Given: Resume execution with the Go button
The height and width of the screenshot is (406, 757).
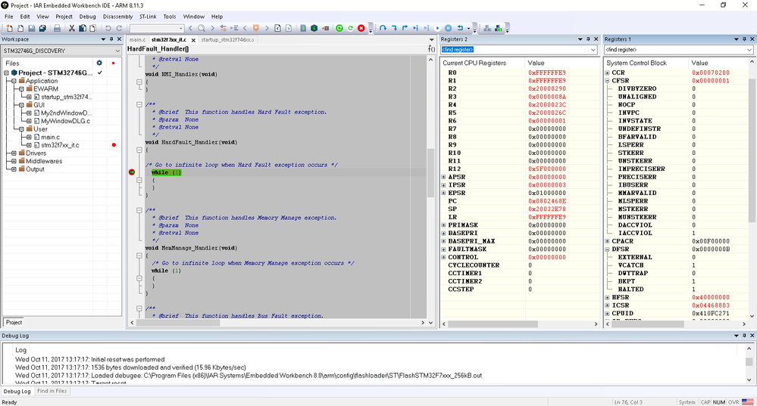Looking at the screenshot, I should coord(437,29).
